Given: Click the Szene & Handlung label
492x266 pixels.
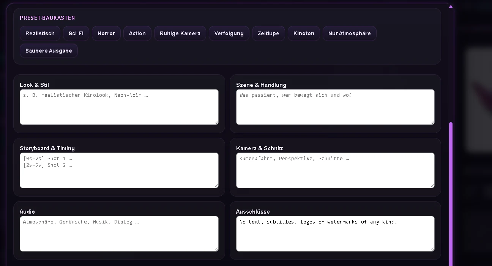Looking at the screenshot, I should point(261,85).
